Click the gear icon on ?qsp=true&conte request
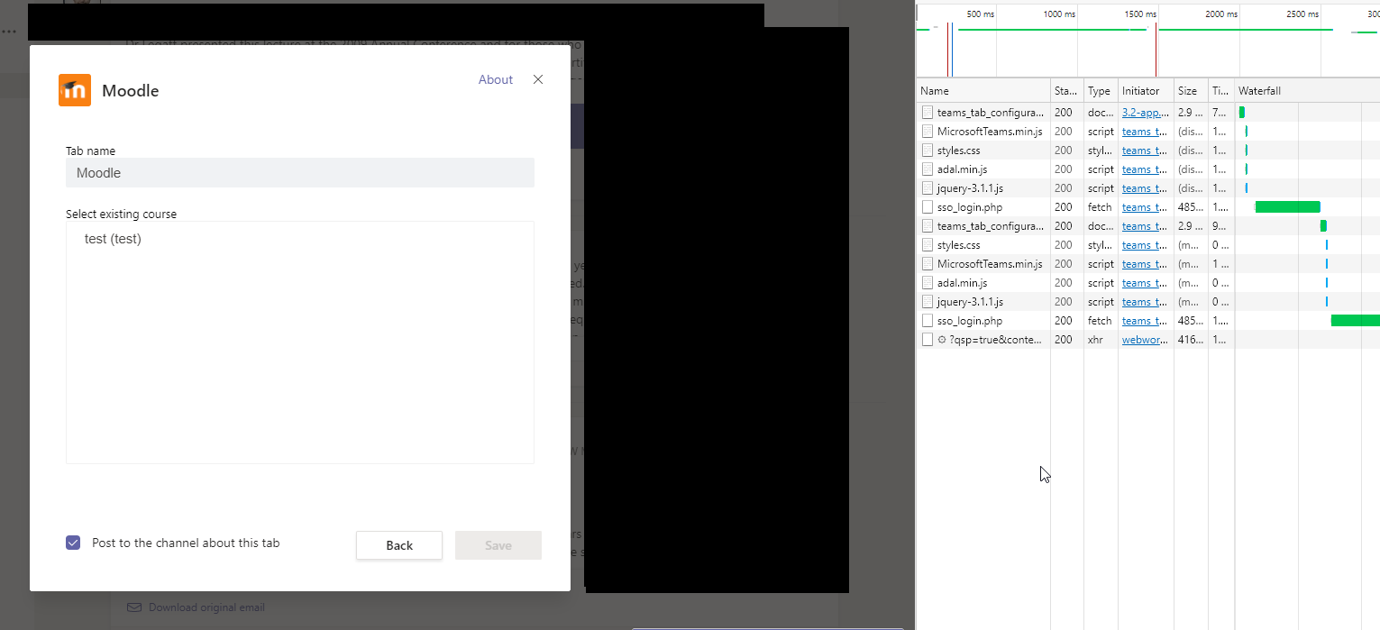 click(x=942, y=340)
